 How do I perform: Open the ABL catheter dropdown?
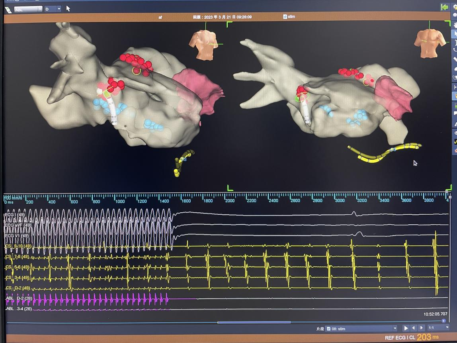click(28, 9)
